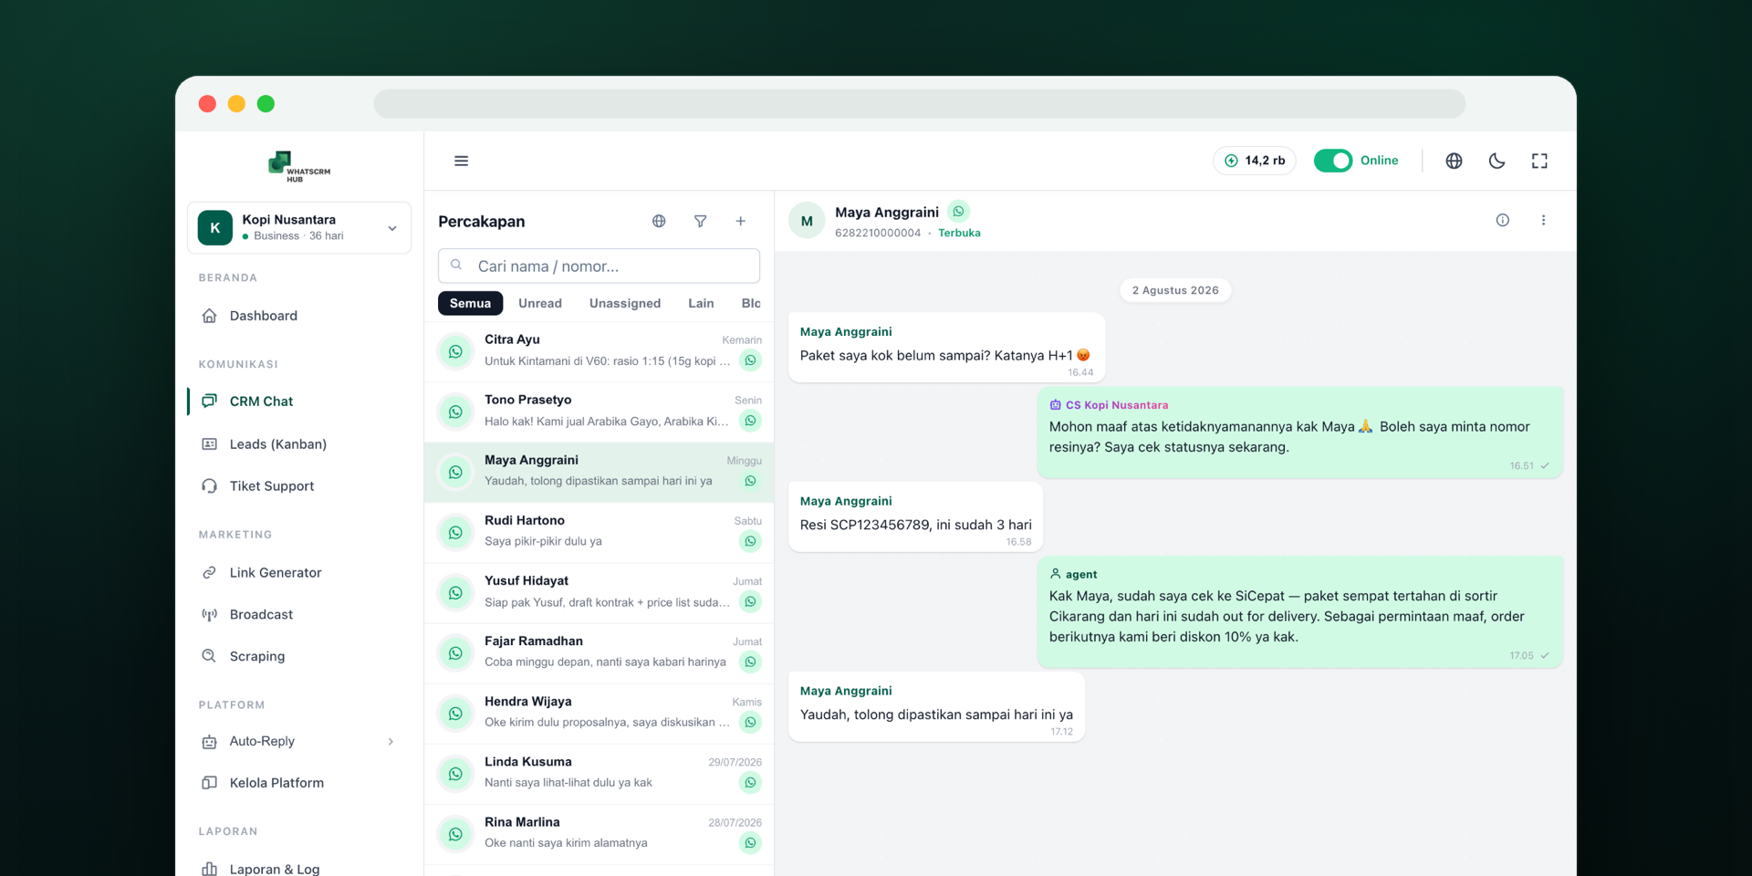
Task: Click the Auto-Reply robot icon
Action: point(209,741)
